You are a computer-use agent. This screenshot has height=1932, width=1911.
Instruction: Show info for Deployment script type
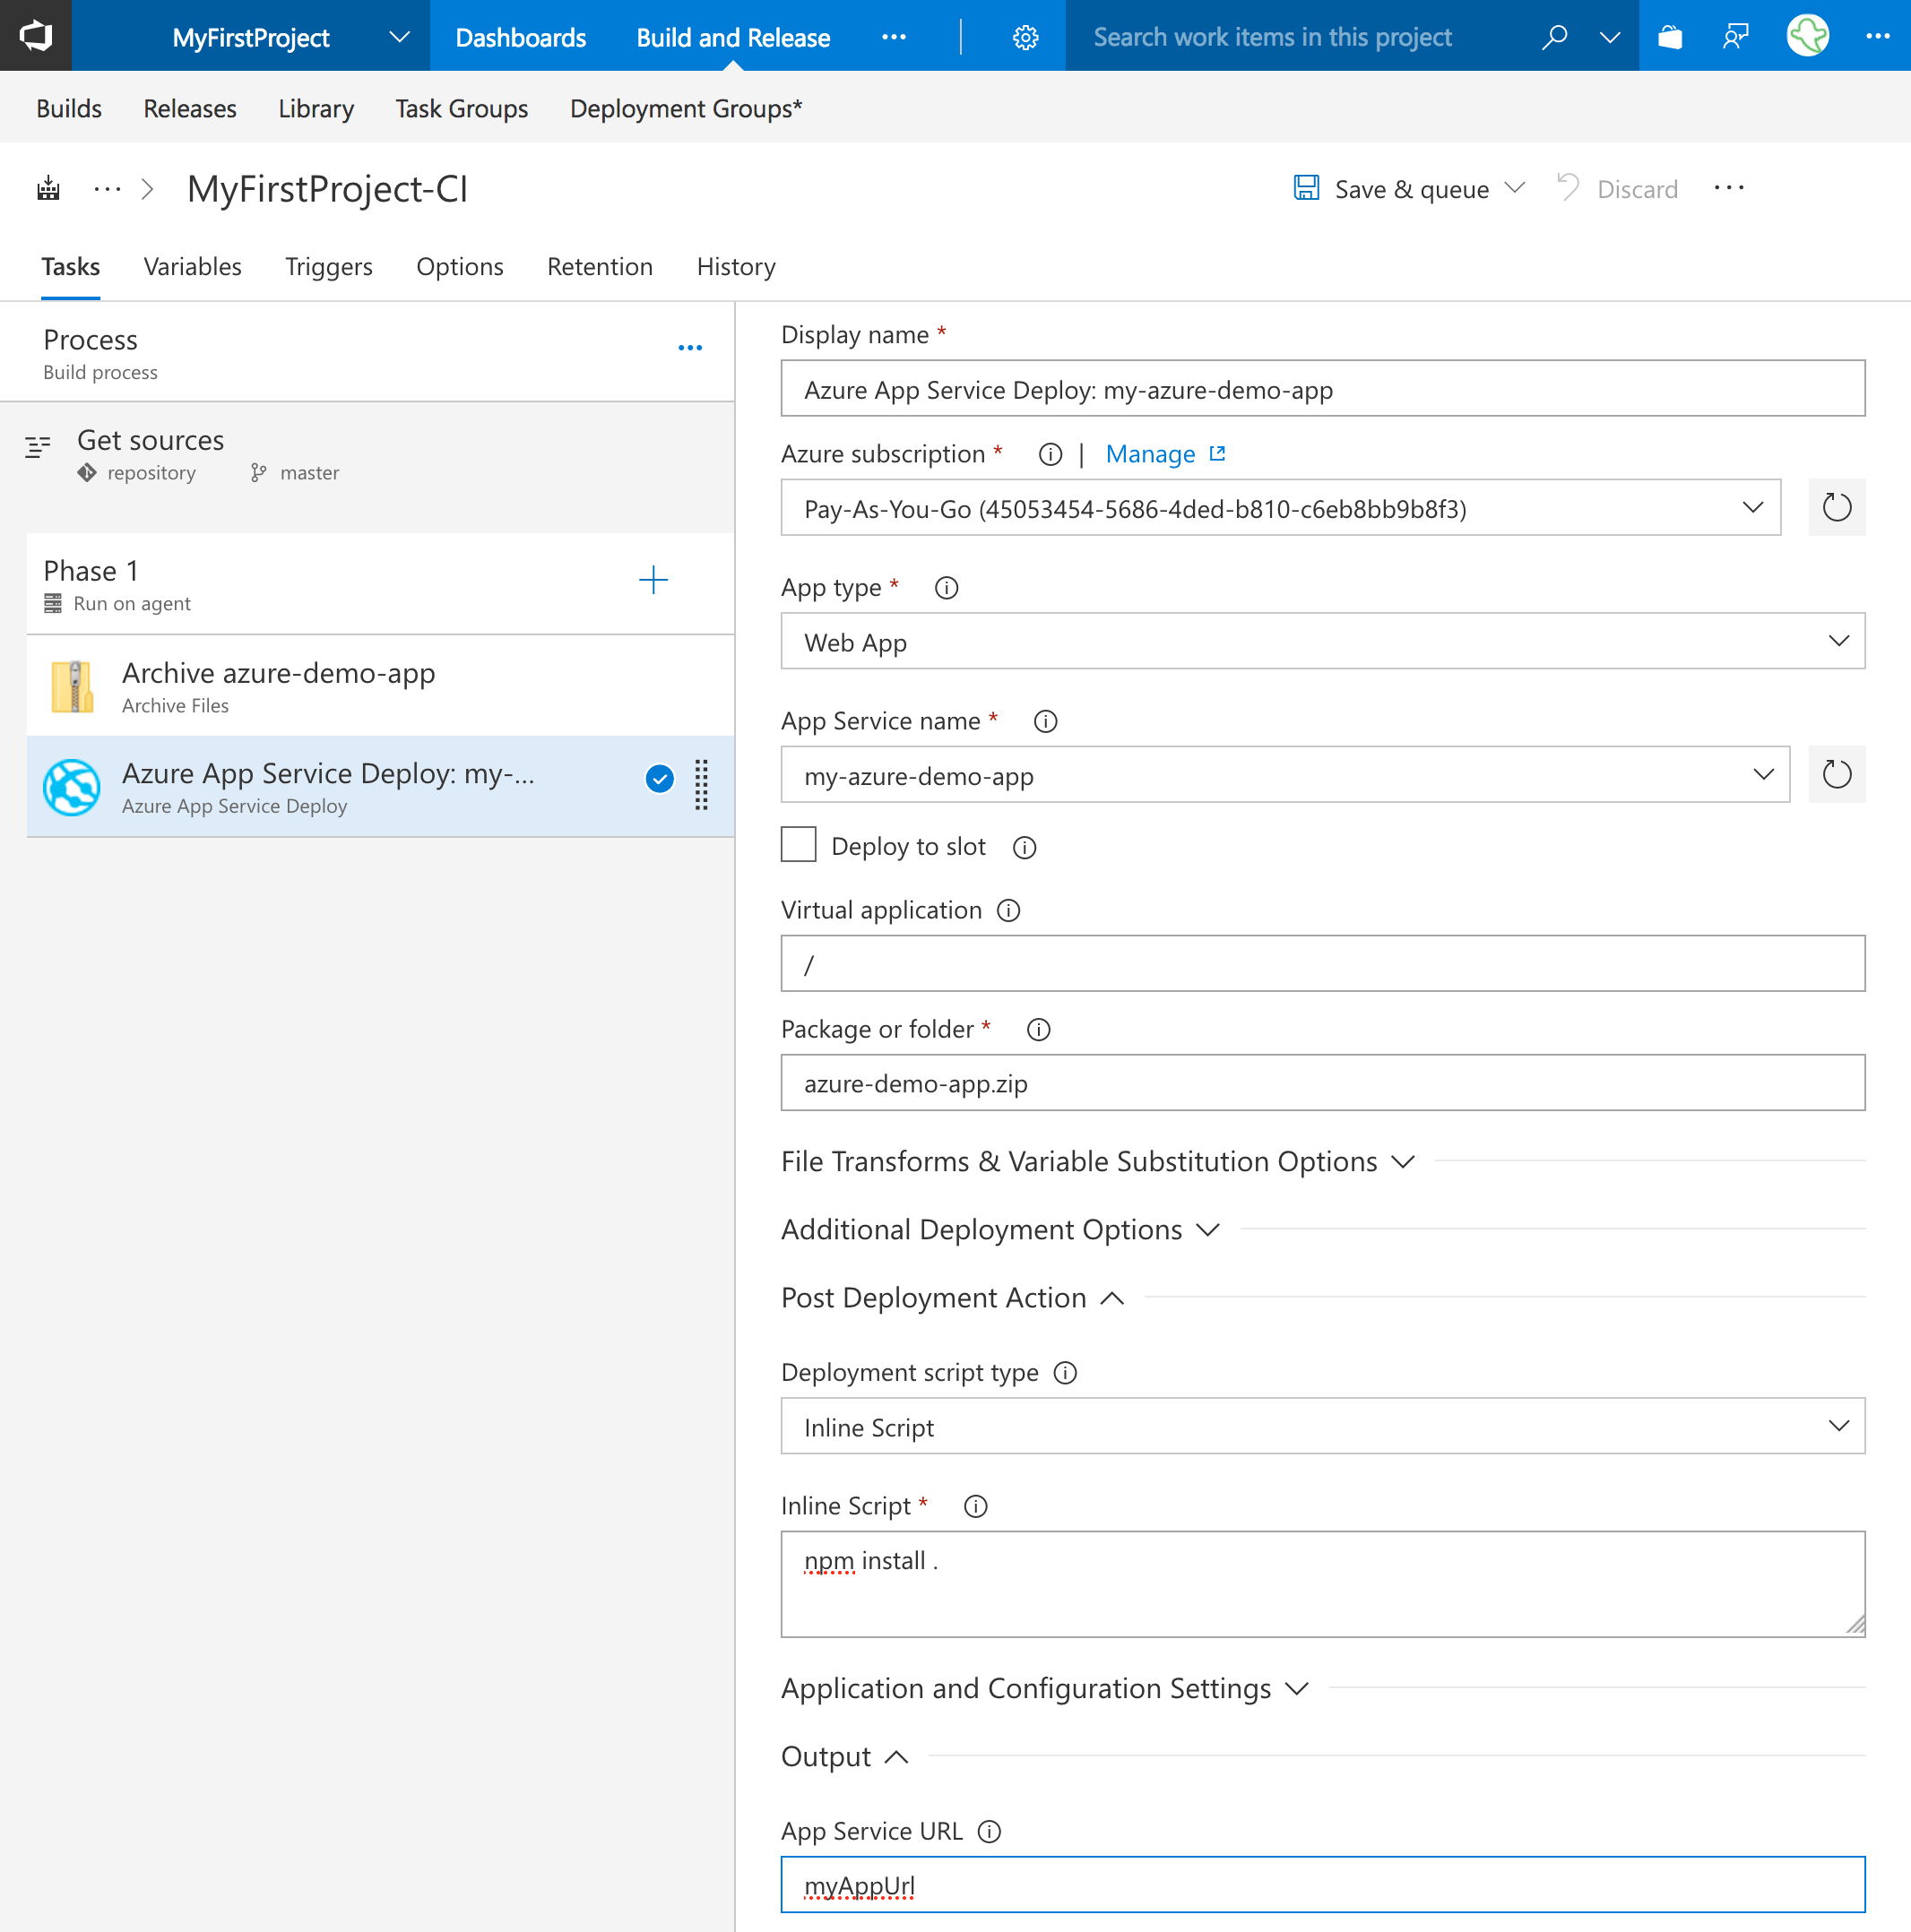[1066, 1373]
